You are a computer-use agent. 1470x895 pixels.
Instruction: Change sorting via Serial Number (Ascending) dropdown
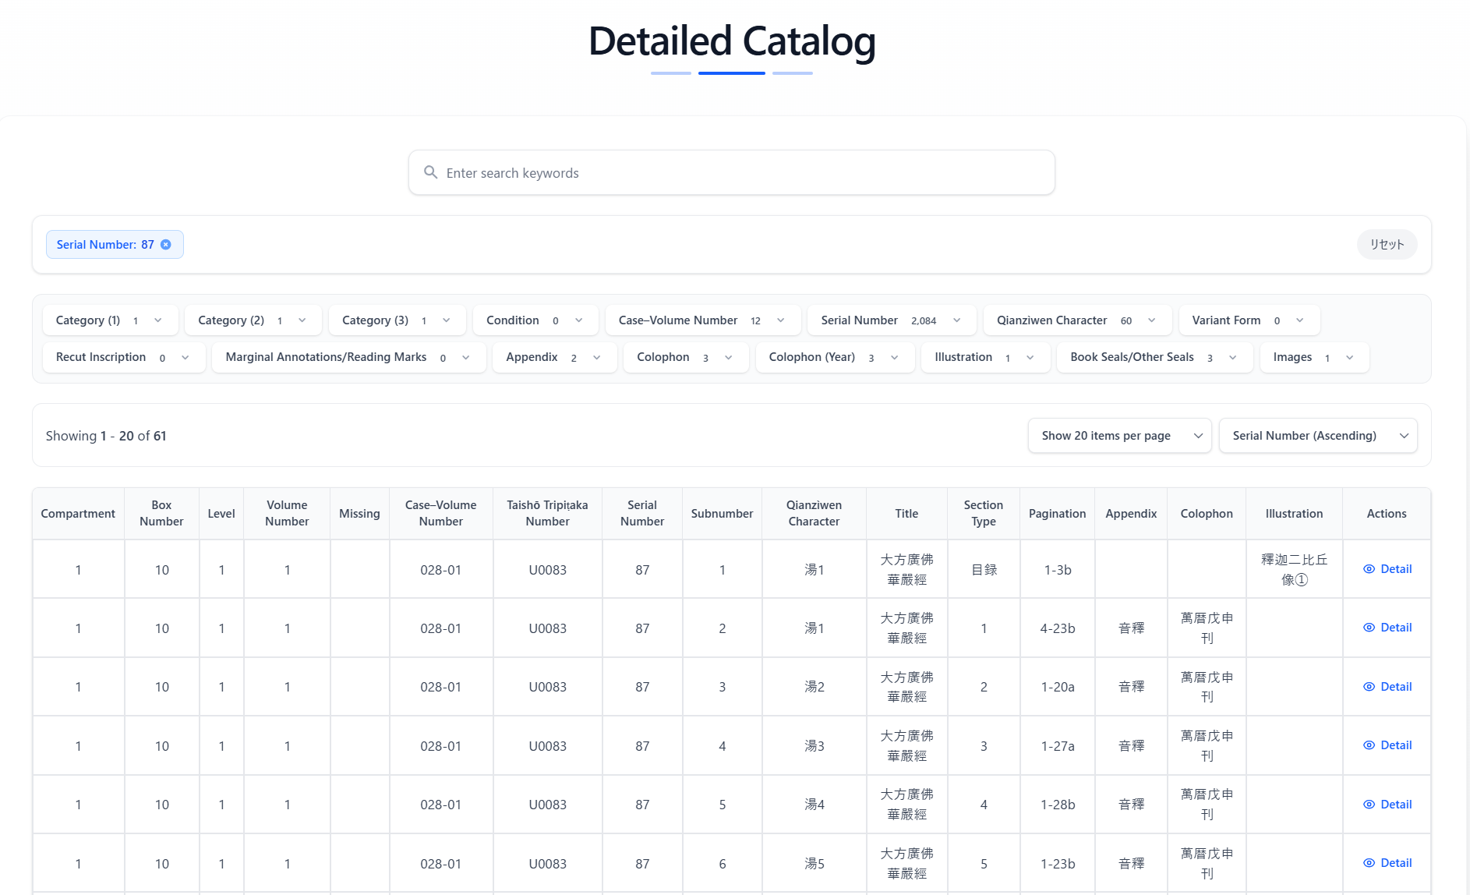click(1317, 436)
